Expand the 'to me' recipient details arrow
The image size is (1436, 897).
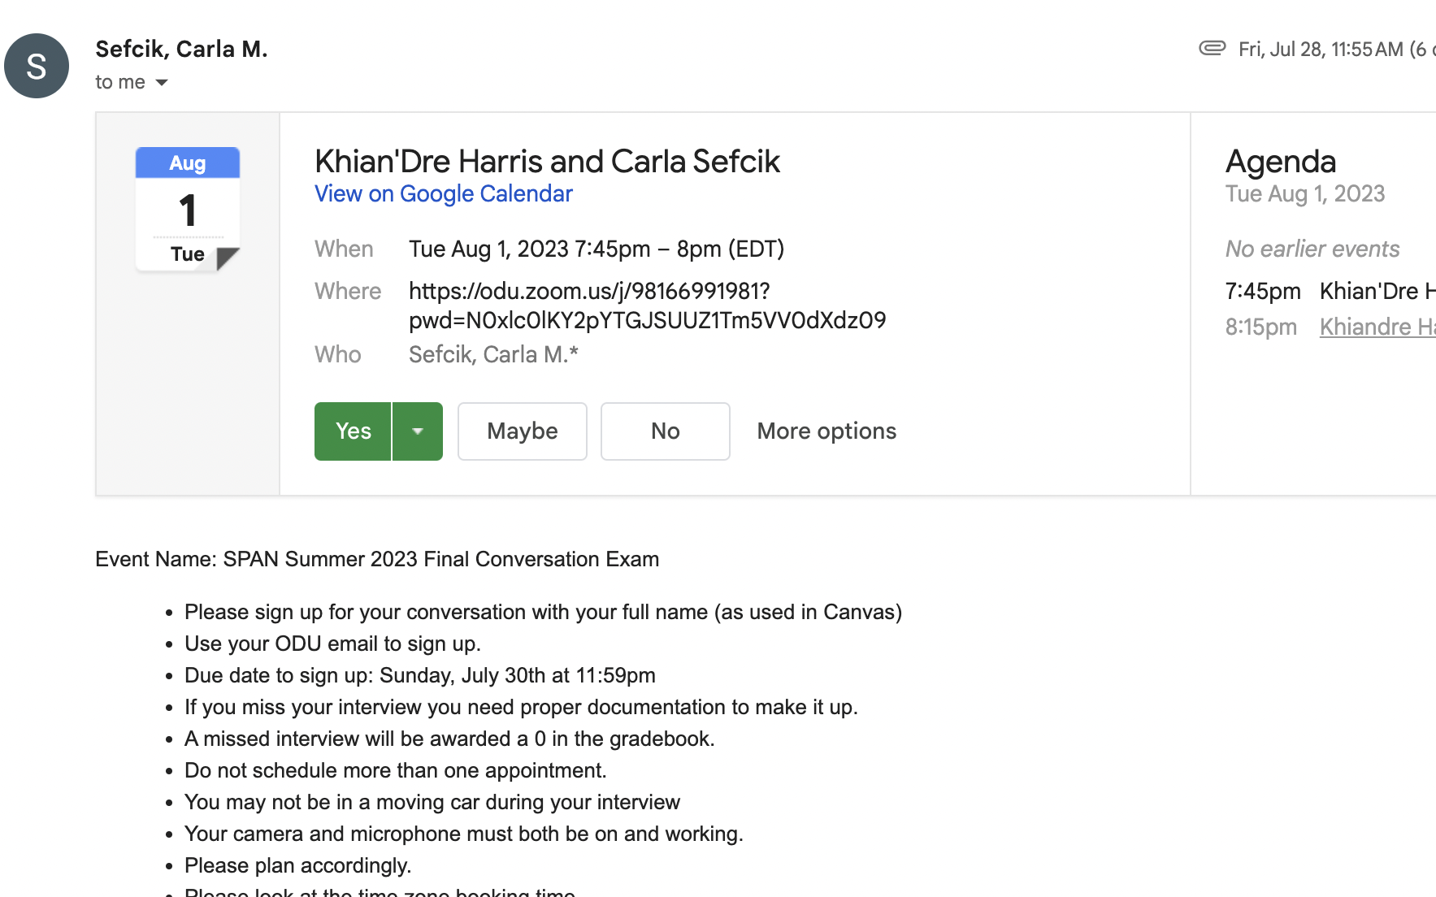click(162, 82)
